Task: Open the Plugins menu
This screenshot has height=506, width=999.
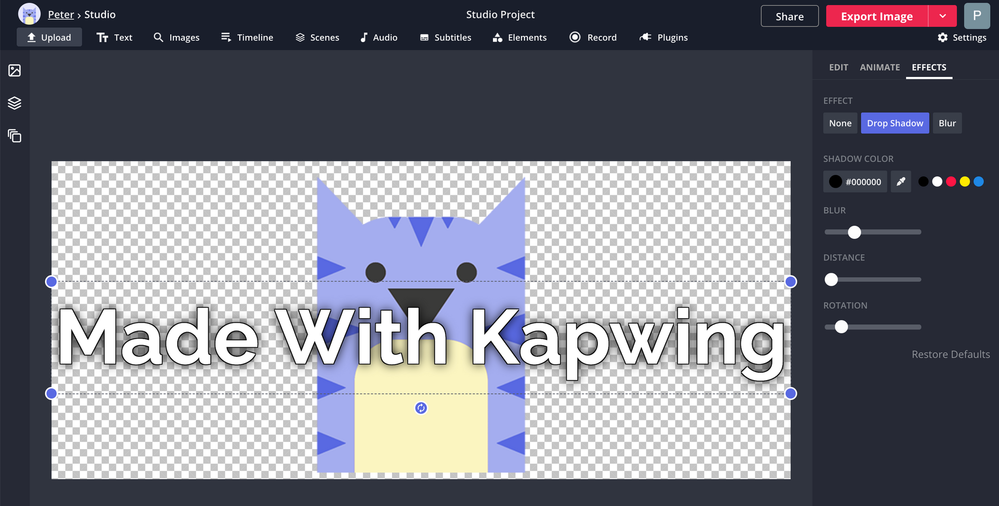Action: tap(663, 37)
